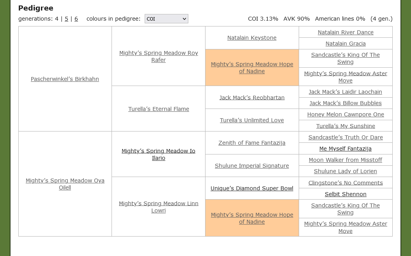
Task: Click Natalain River Dance link
Action: pyautogui.click(x=345, y=32)
